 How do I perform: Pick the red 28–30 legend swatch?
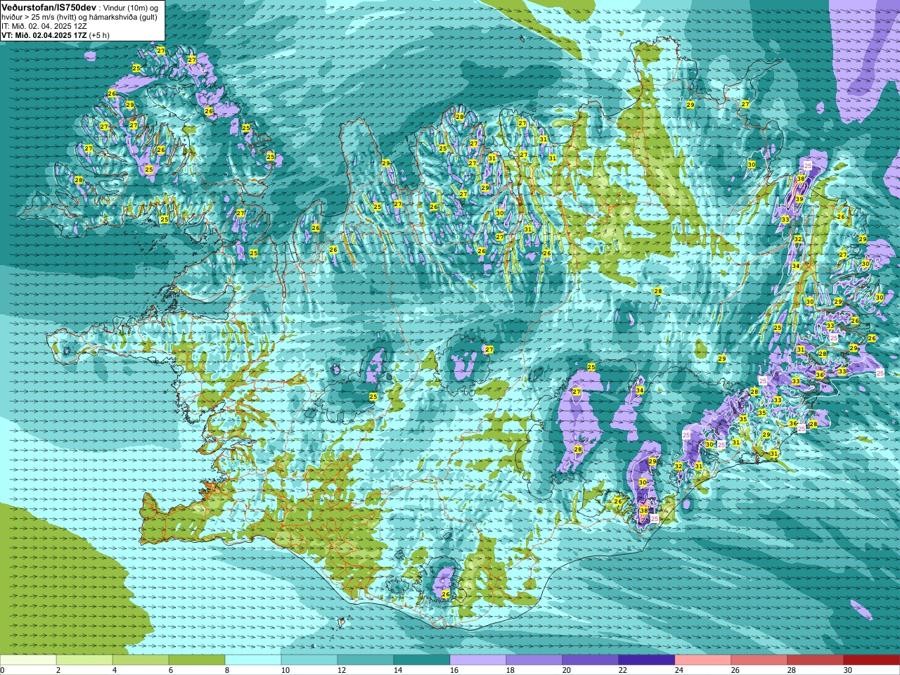coord(816,660)
